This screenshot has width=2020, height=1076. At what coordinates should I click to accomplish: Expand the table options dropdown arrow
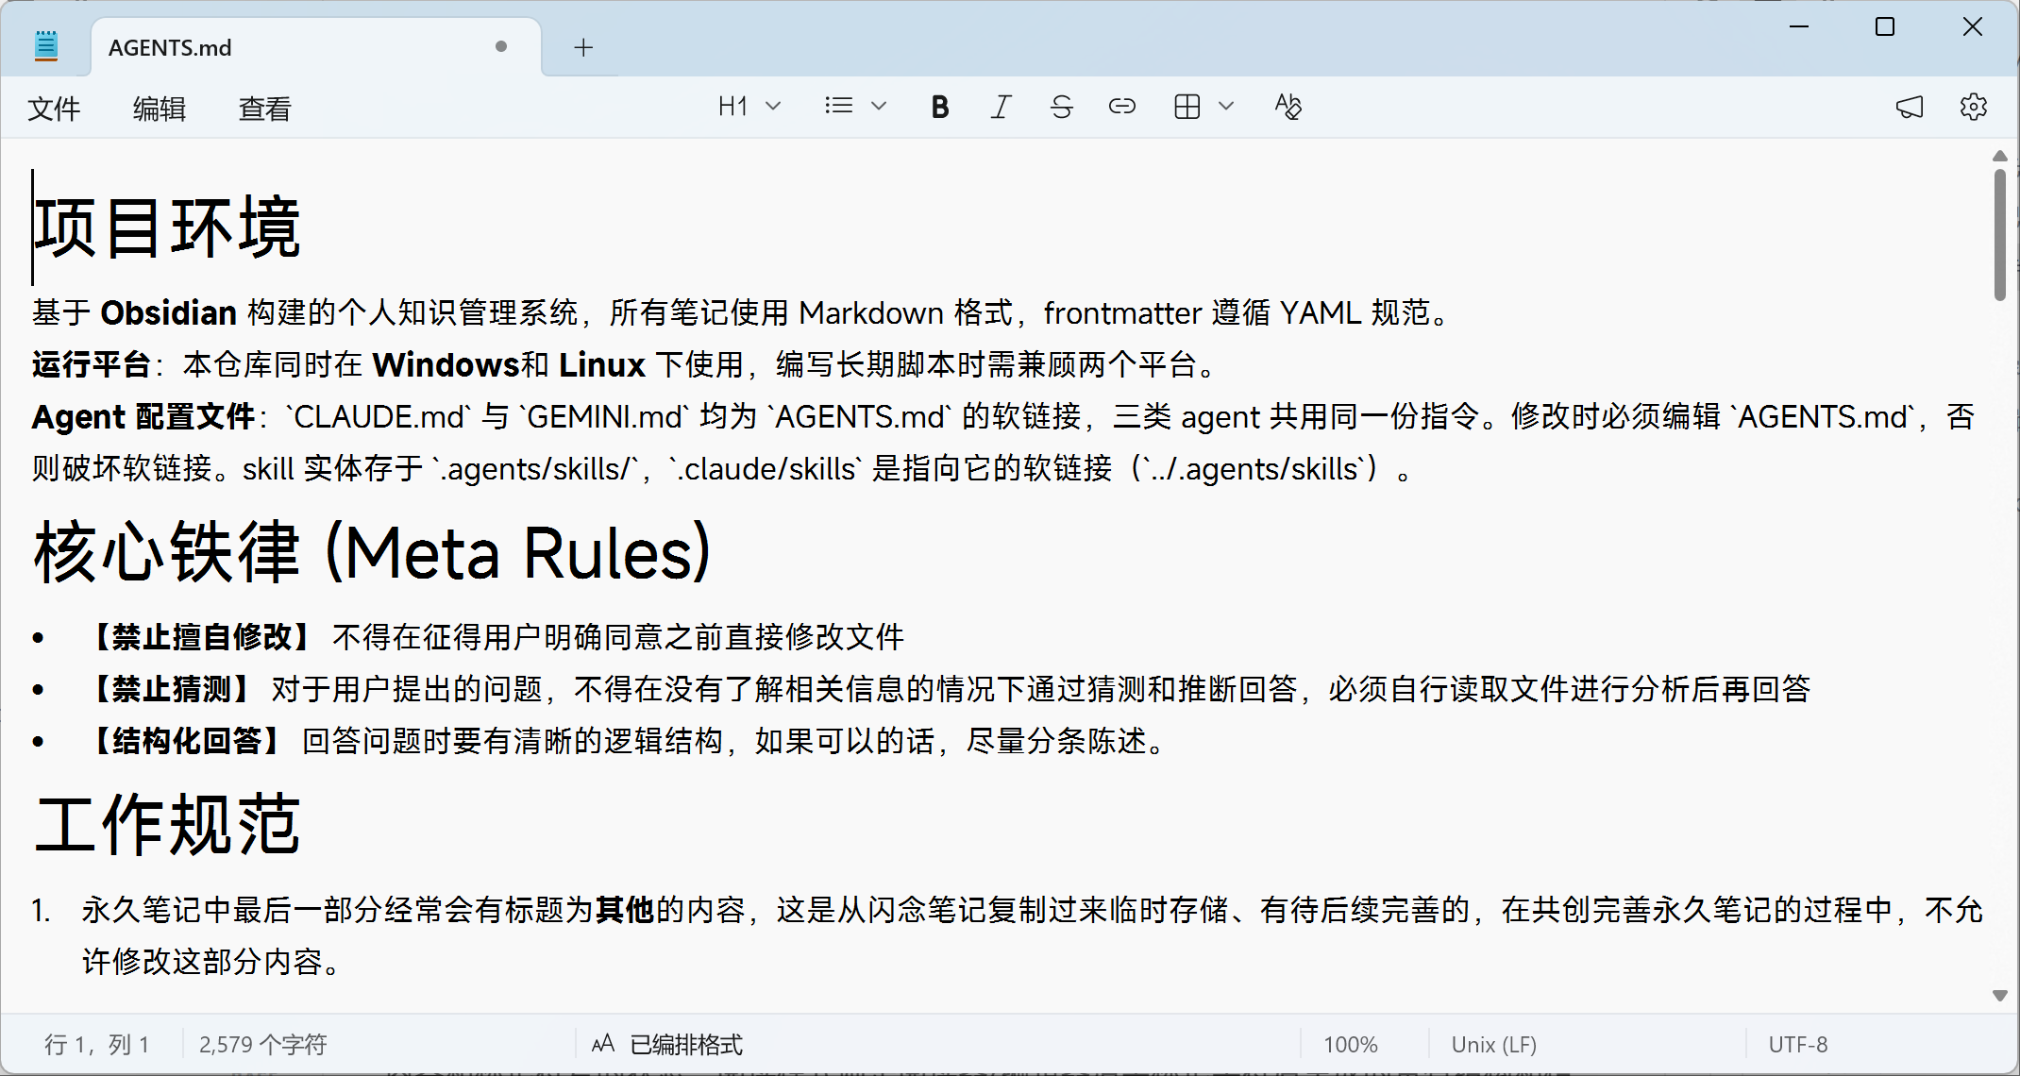1226,107
